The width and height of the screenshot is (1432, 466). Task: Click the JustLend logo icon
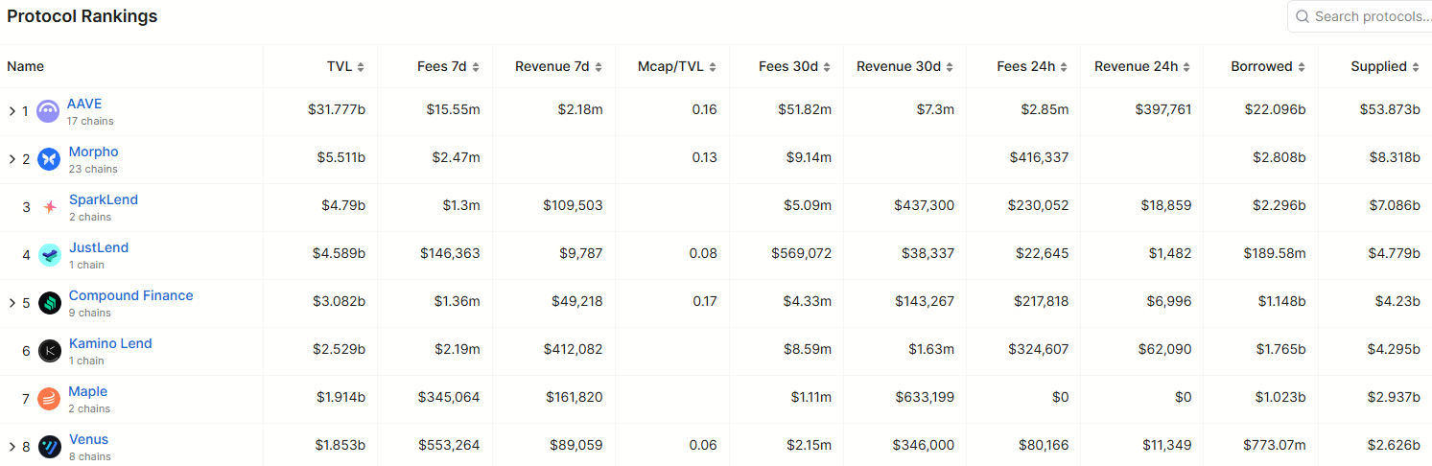point(49,255)
